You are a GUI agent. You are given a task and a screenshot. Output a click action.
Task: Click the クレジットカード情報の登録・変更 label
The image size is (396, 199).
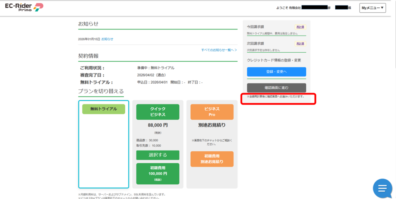tap(274, 60)
